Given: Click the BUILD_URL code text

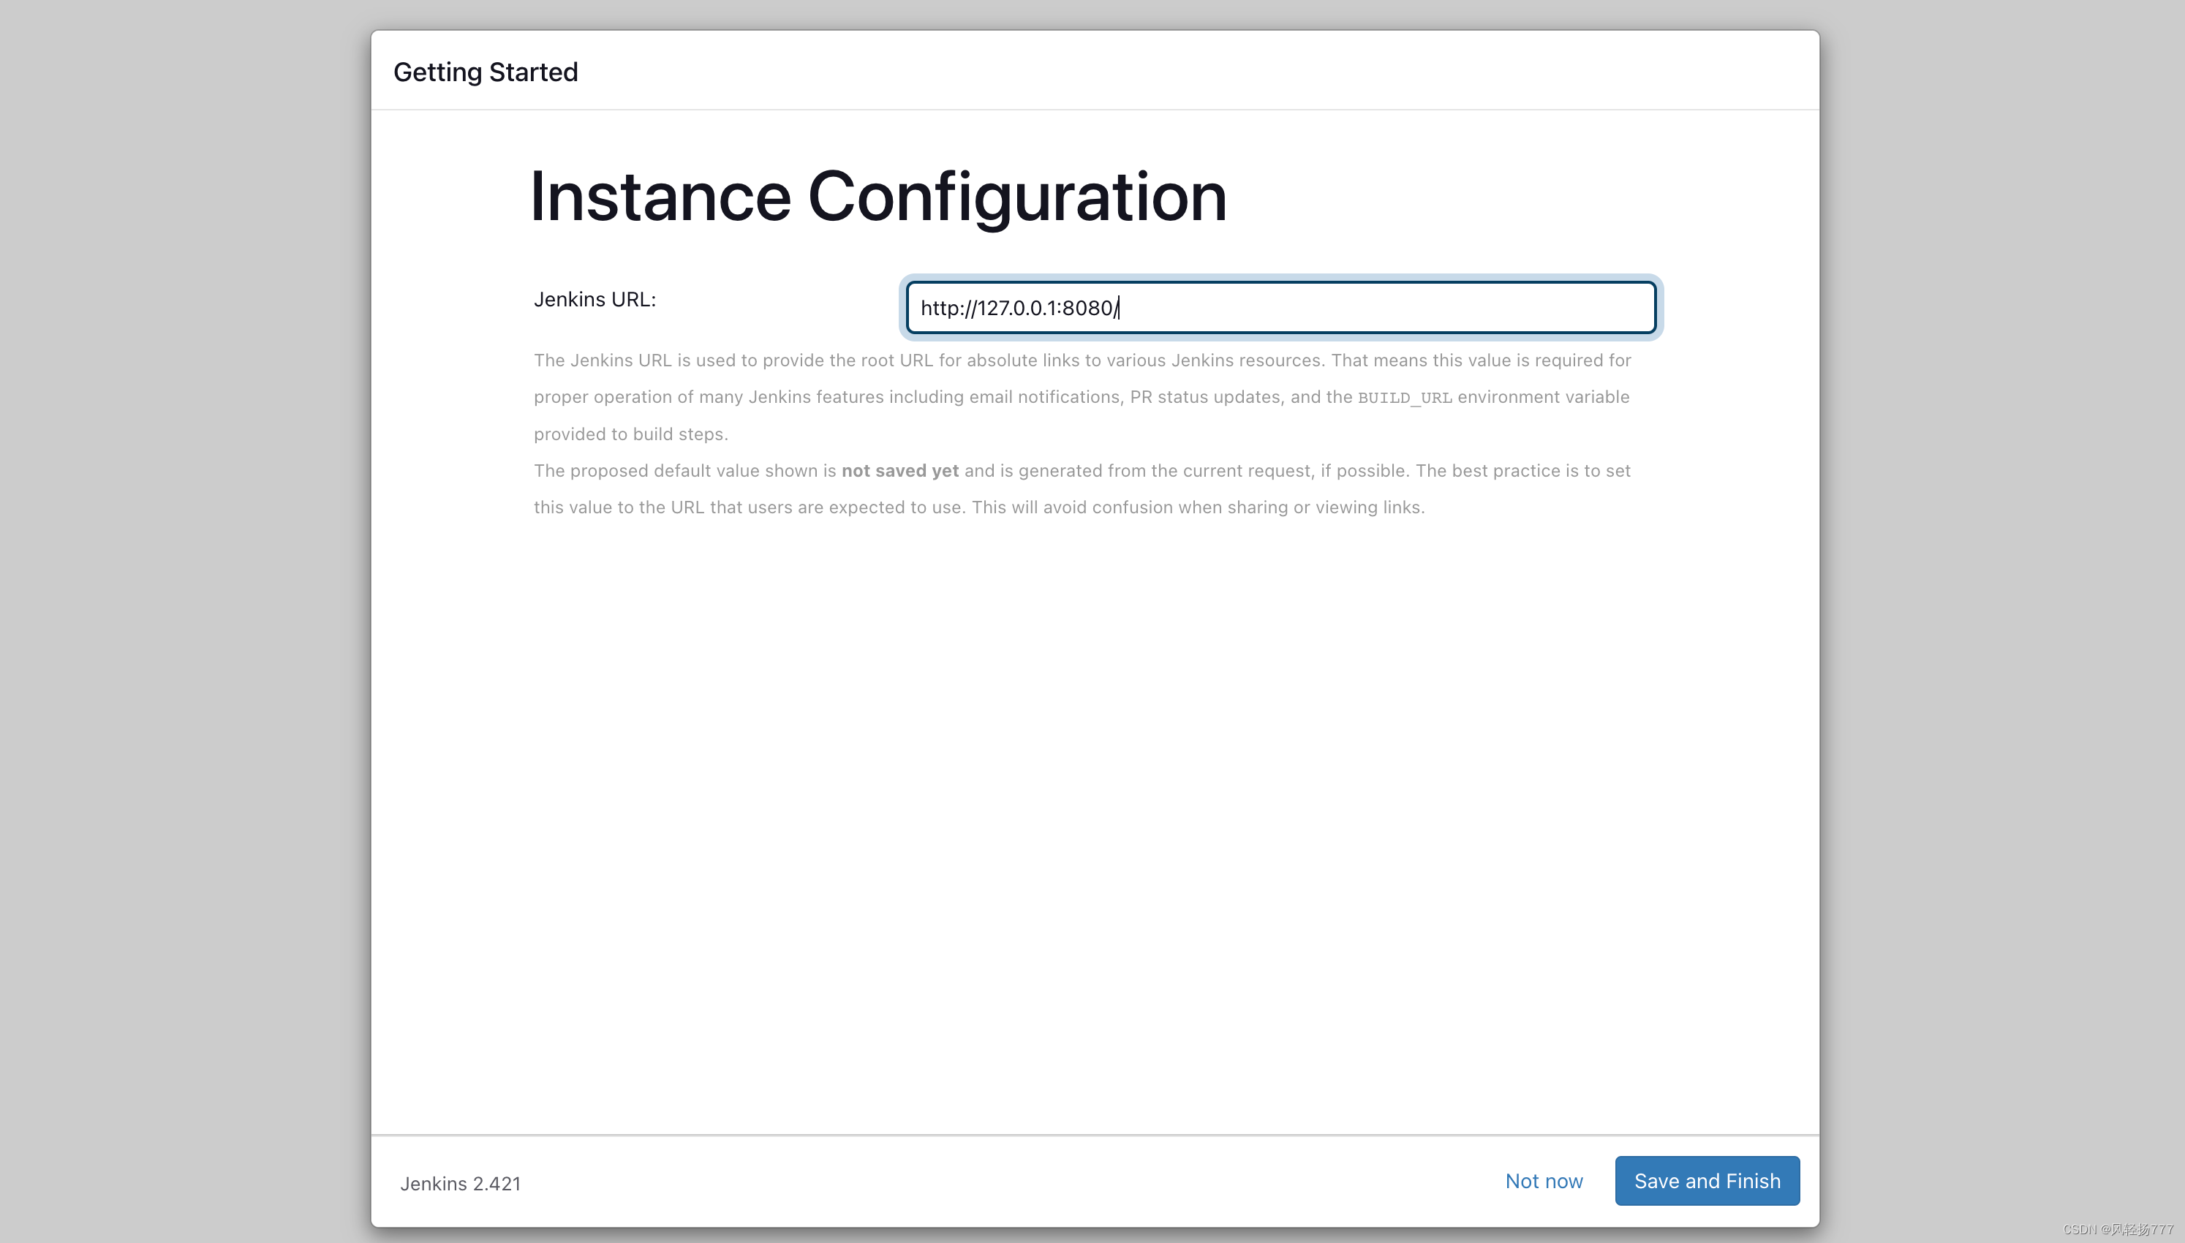Looking at the screenshot, I should (x=1405, y=398).
